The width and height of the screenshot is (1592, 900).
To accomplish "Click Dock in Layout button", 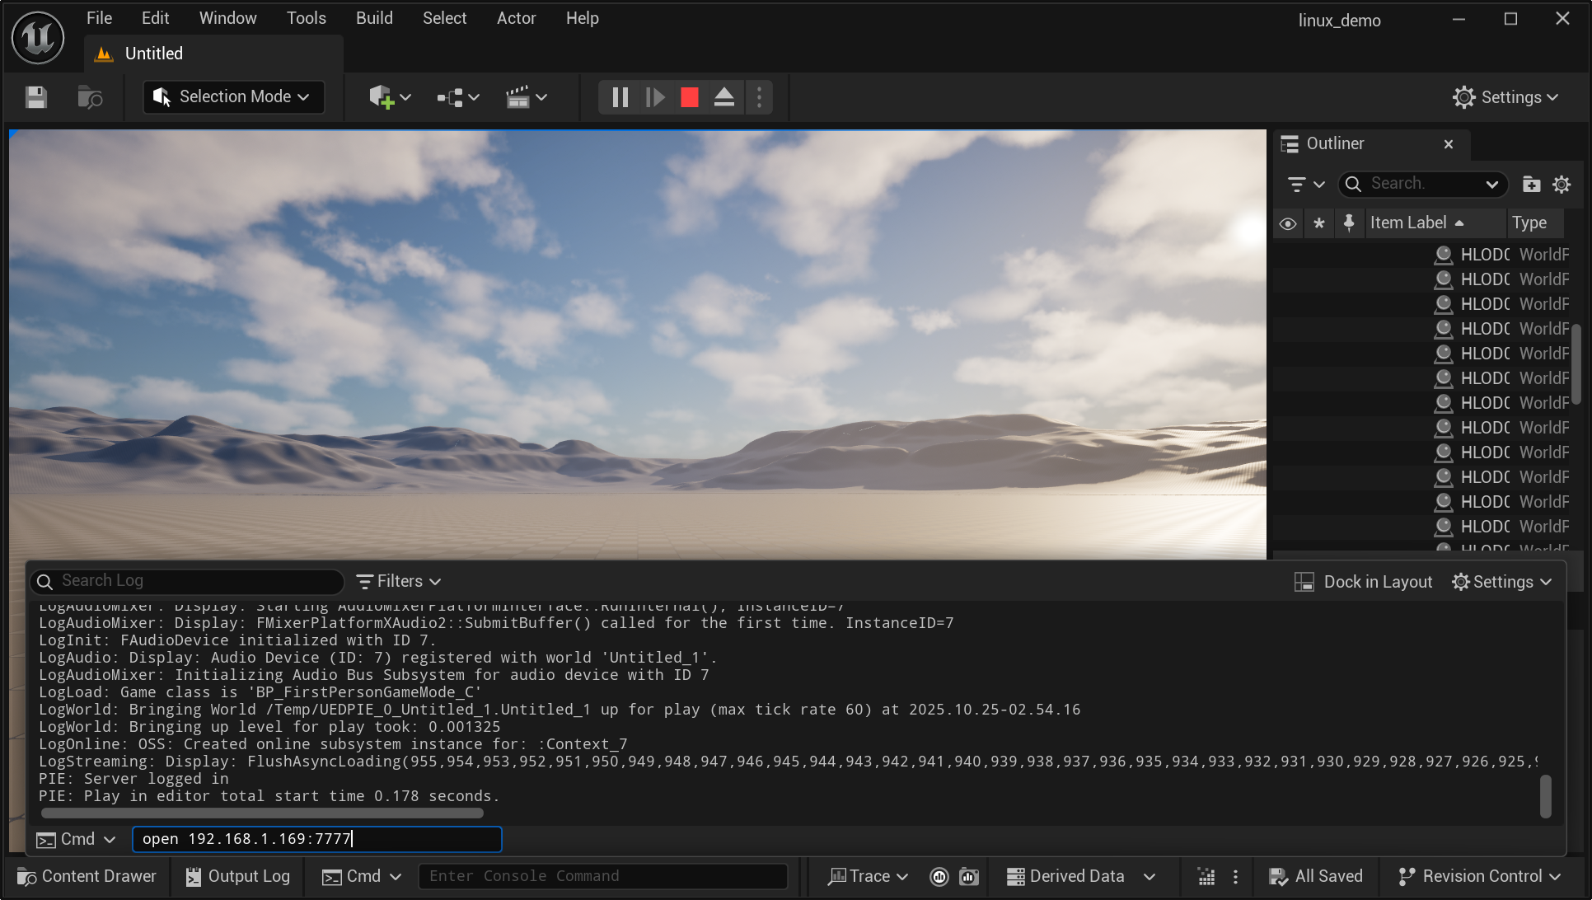I will [1363, 582].
